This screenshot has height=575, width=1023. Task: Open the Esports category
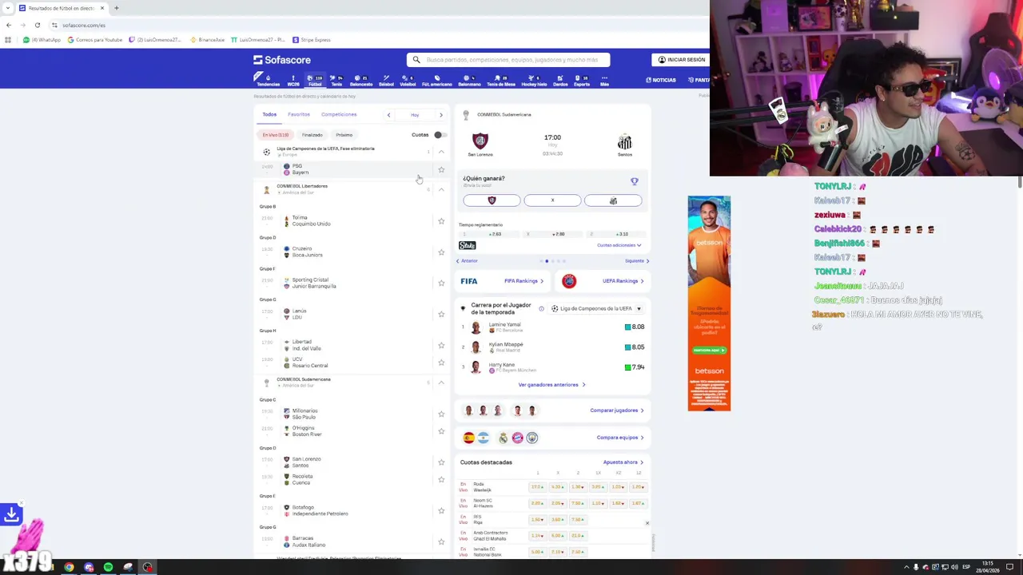coord(582,80)
